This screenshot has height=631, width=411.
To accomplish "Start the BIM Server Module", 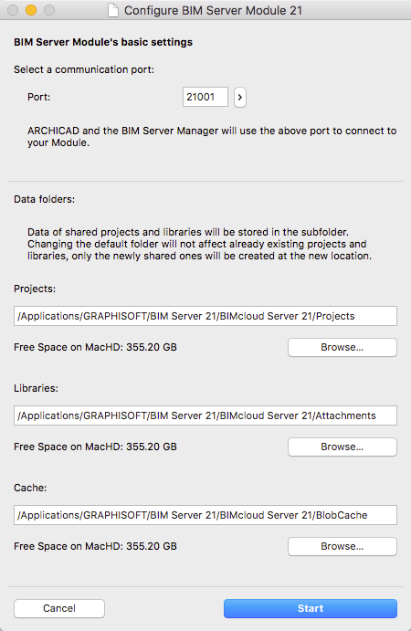I will (311, 608).
